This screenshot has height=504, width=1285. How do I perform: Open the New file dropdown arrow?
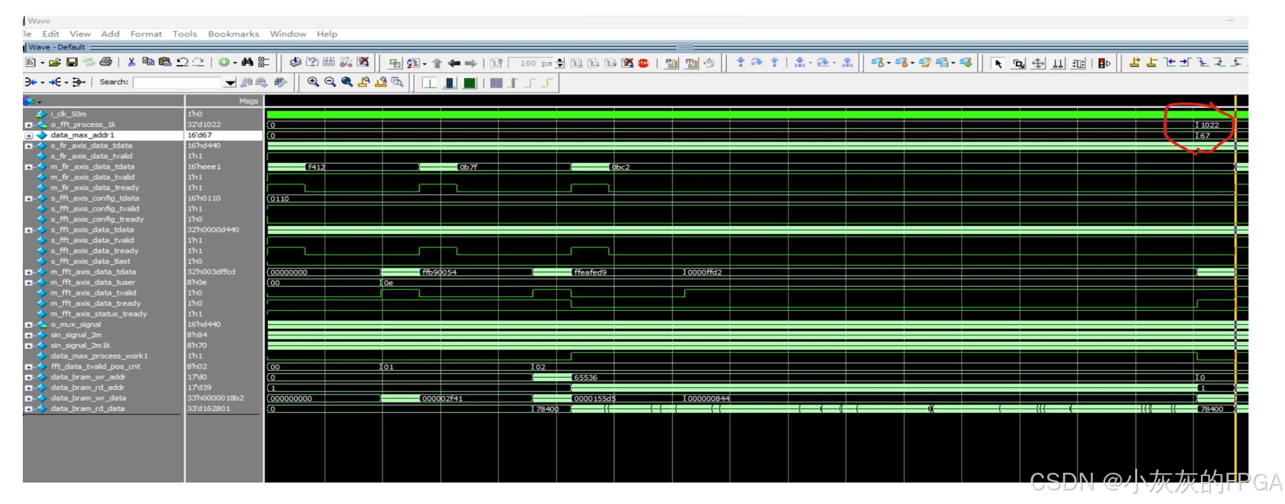pyautogui.click(x=42, y=63)
